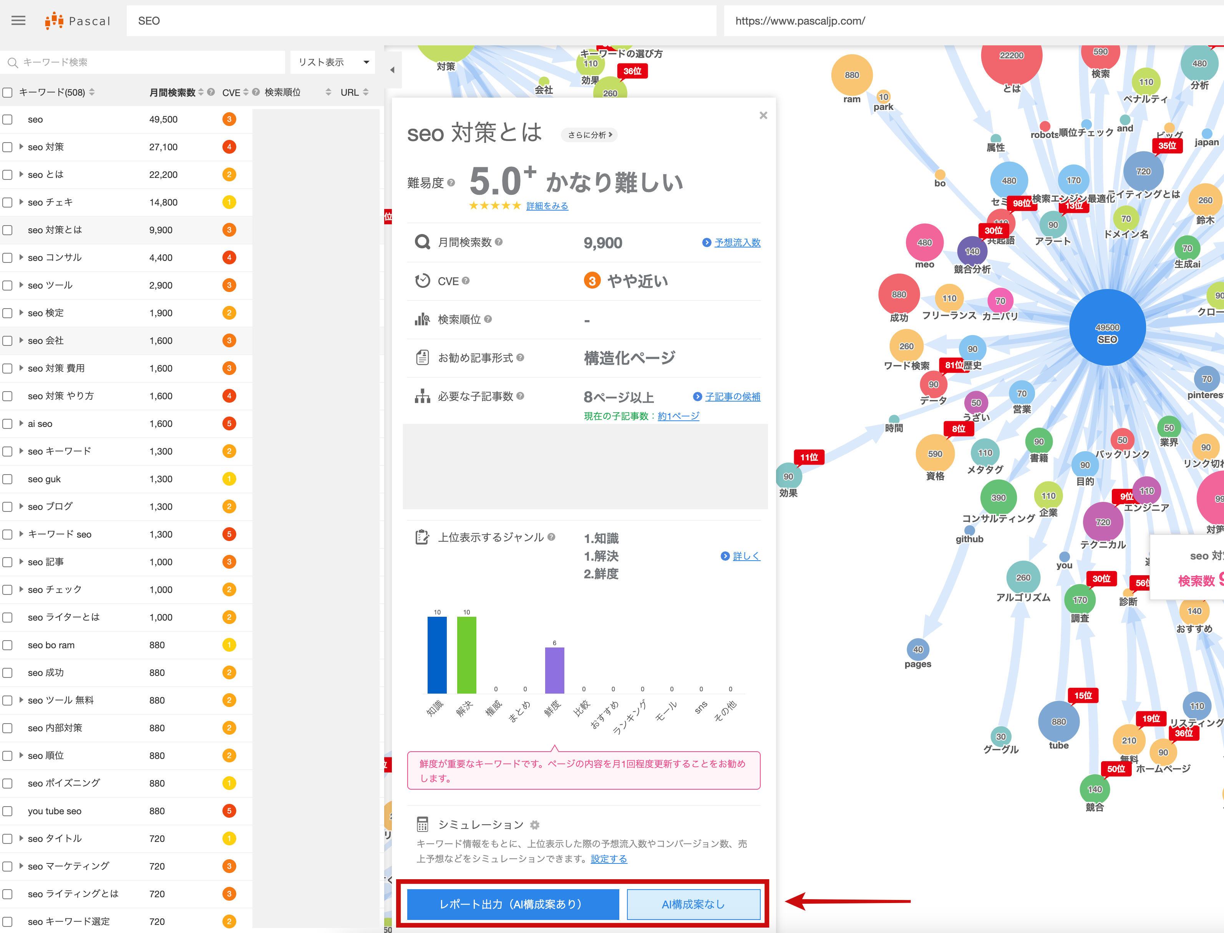Expand the seo コンサル keyword row
The height and width of the screenshot is (933, 1224).
click(21, 257)
